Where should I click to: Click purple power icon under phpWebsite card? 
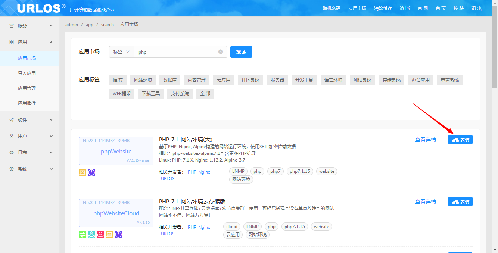click(91, 172)
